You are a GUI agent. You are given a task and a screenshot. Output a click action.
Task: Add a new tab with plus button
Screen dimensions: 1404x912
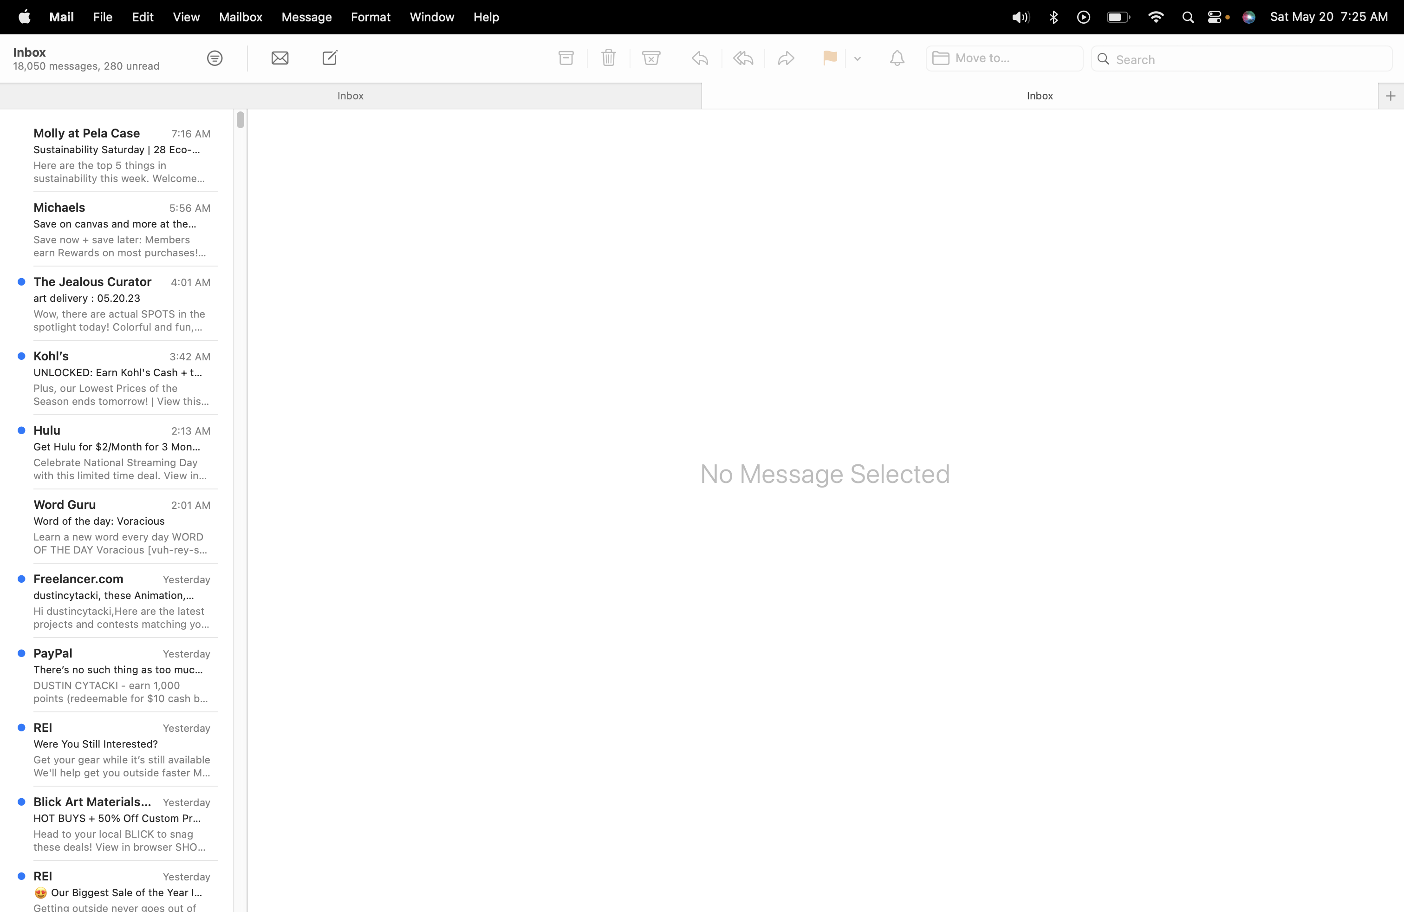coord(1391,96)
